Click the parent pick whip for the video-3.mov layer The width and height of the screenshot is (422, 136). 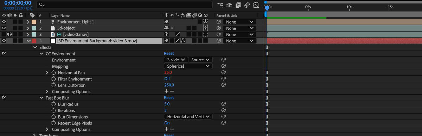coord(218,34)
